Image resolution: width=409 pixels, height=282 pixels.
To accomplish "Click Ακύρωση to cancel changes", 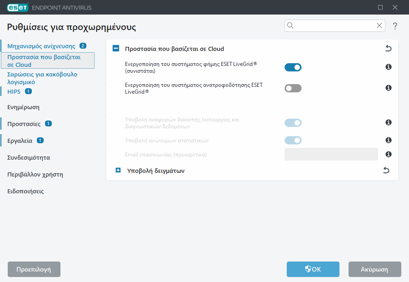I will 375,269.
